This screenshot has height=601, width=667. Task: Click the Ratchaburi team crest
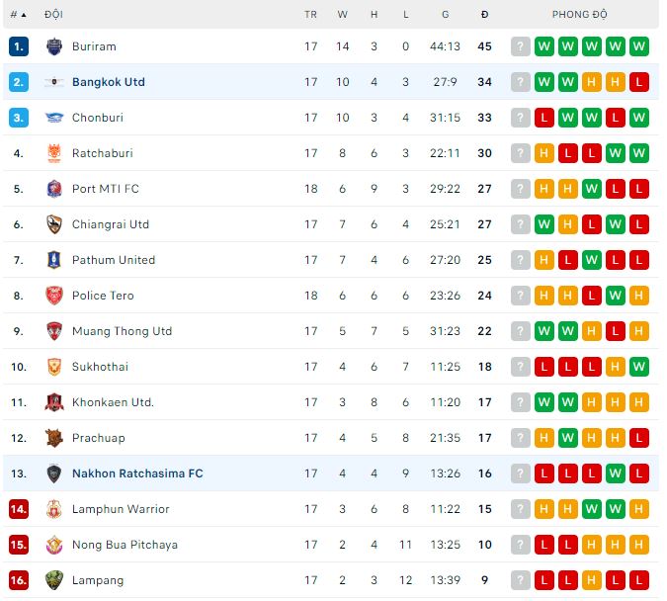pos(54,153)
